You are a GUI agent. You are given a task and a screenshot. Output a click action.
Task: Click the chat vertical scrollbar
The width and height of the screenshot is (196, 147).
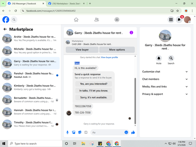135,101
